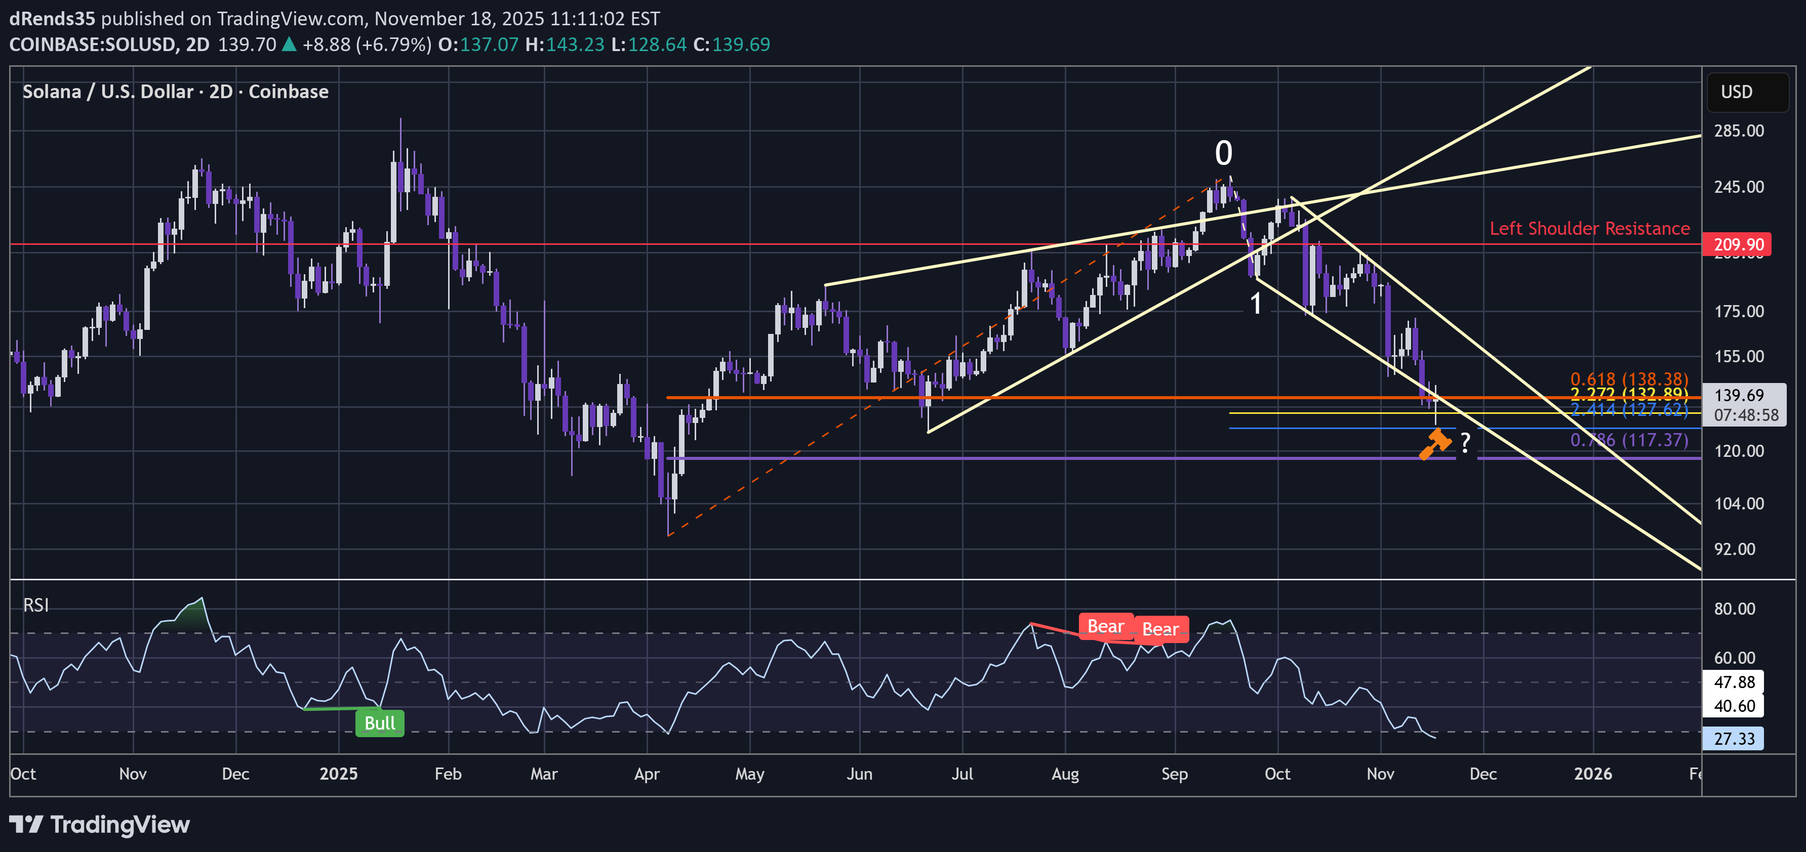Click the RSI 47.88 axis label
Viewport: 1806px width, 852px height.
pyautogui.click(x=1734, y=681)
